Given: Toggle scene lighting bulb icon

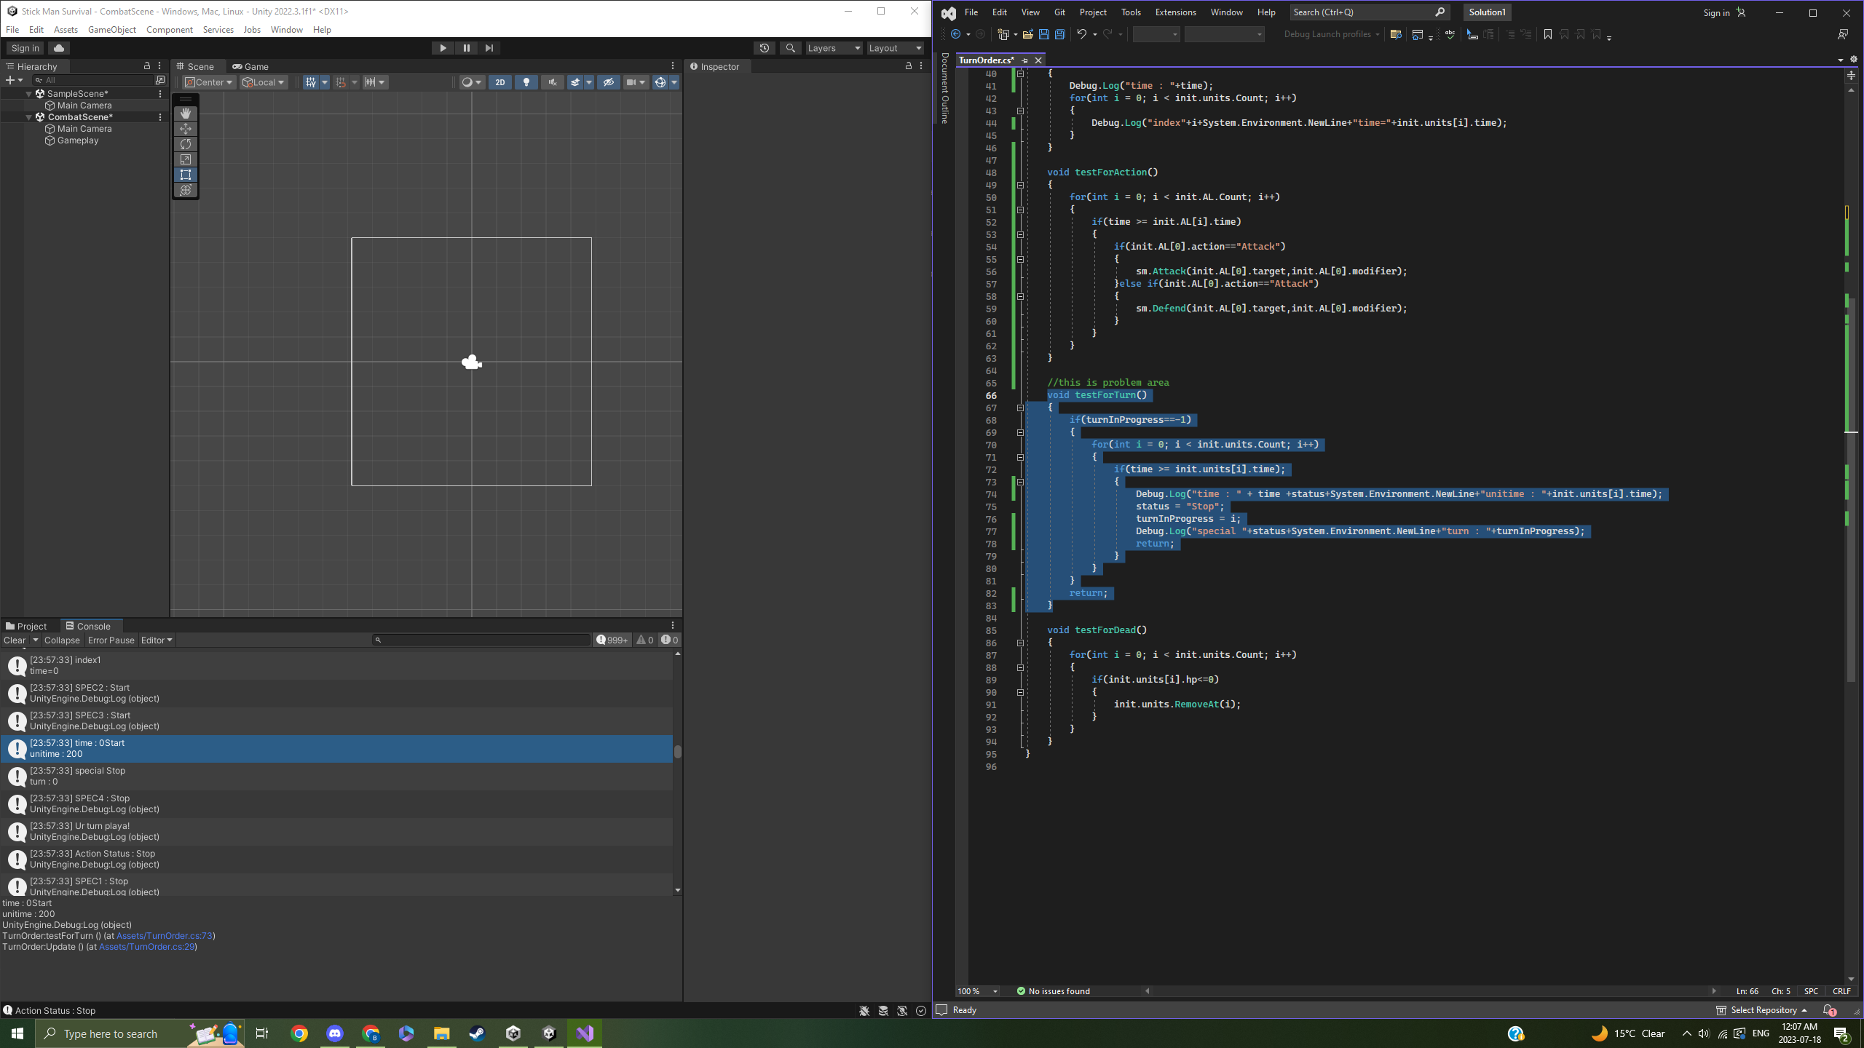Looking at the screenshot, I should coord(526,82).
